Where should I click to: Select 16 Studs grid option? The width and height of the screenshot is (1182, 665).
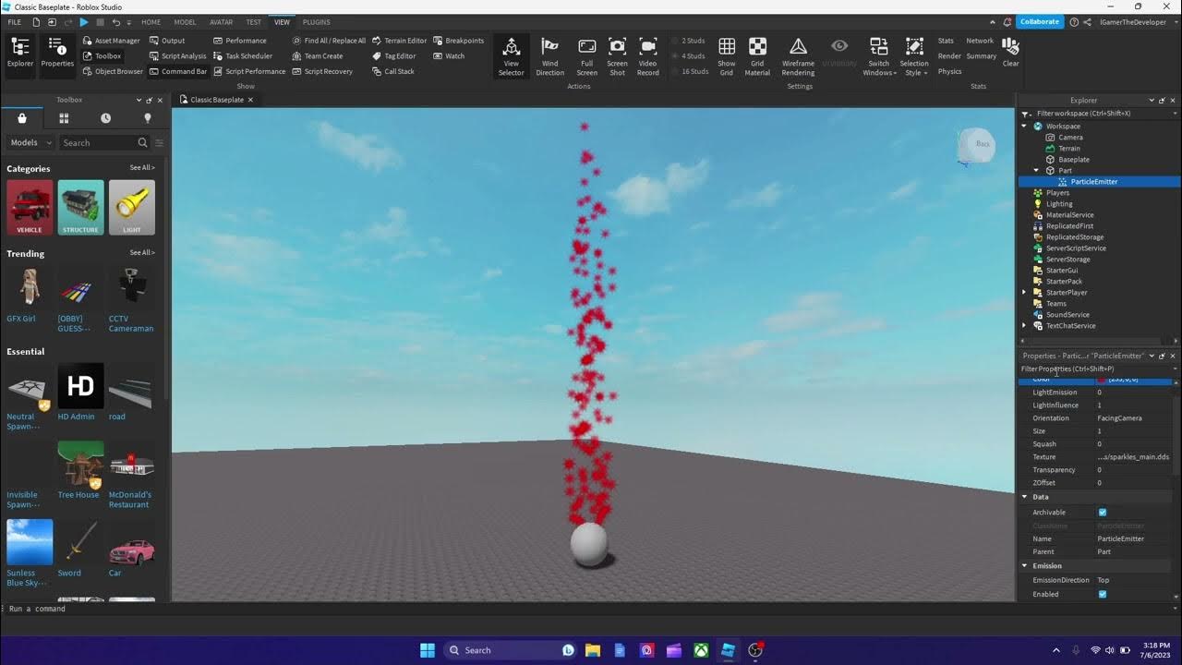coord(690,71)
